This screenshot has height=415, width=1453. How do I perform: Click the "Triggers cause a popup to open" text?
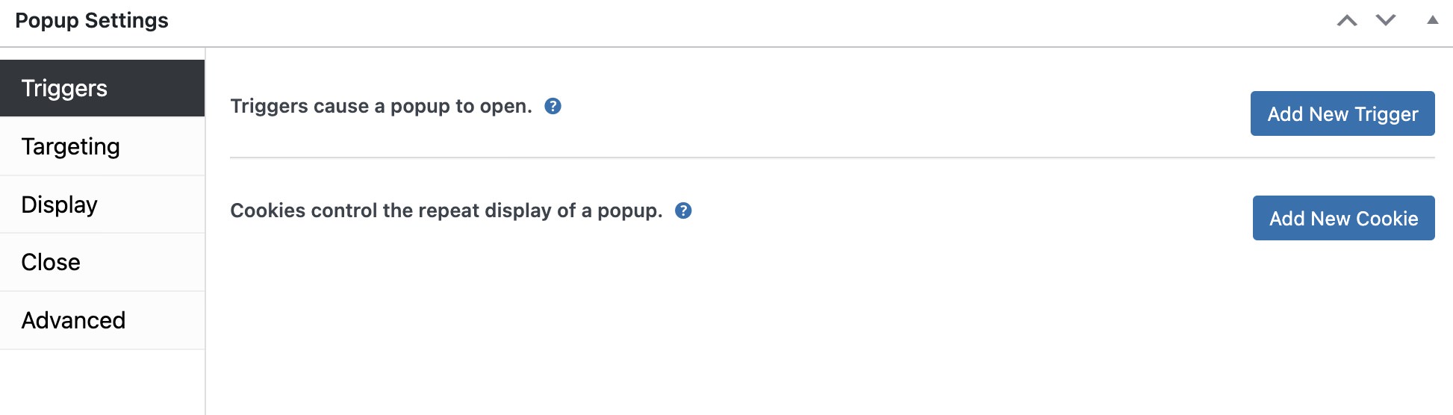(381, 106)
